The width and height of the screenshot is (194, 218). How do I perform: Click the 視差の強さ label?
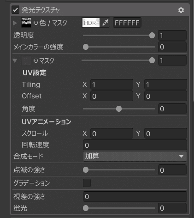click(29, 197)
